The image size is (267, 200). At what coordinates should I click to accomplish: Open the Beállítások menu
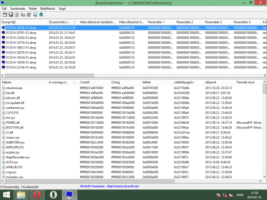click(x=48, y=9)
